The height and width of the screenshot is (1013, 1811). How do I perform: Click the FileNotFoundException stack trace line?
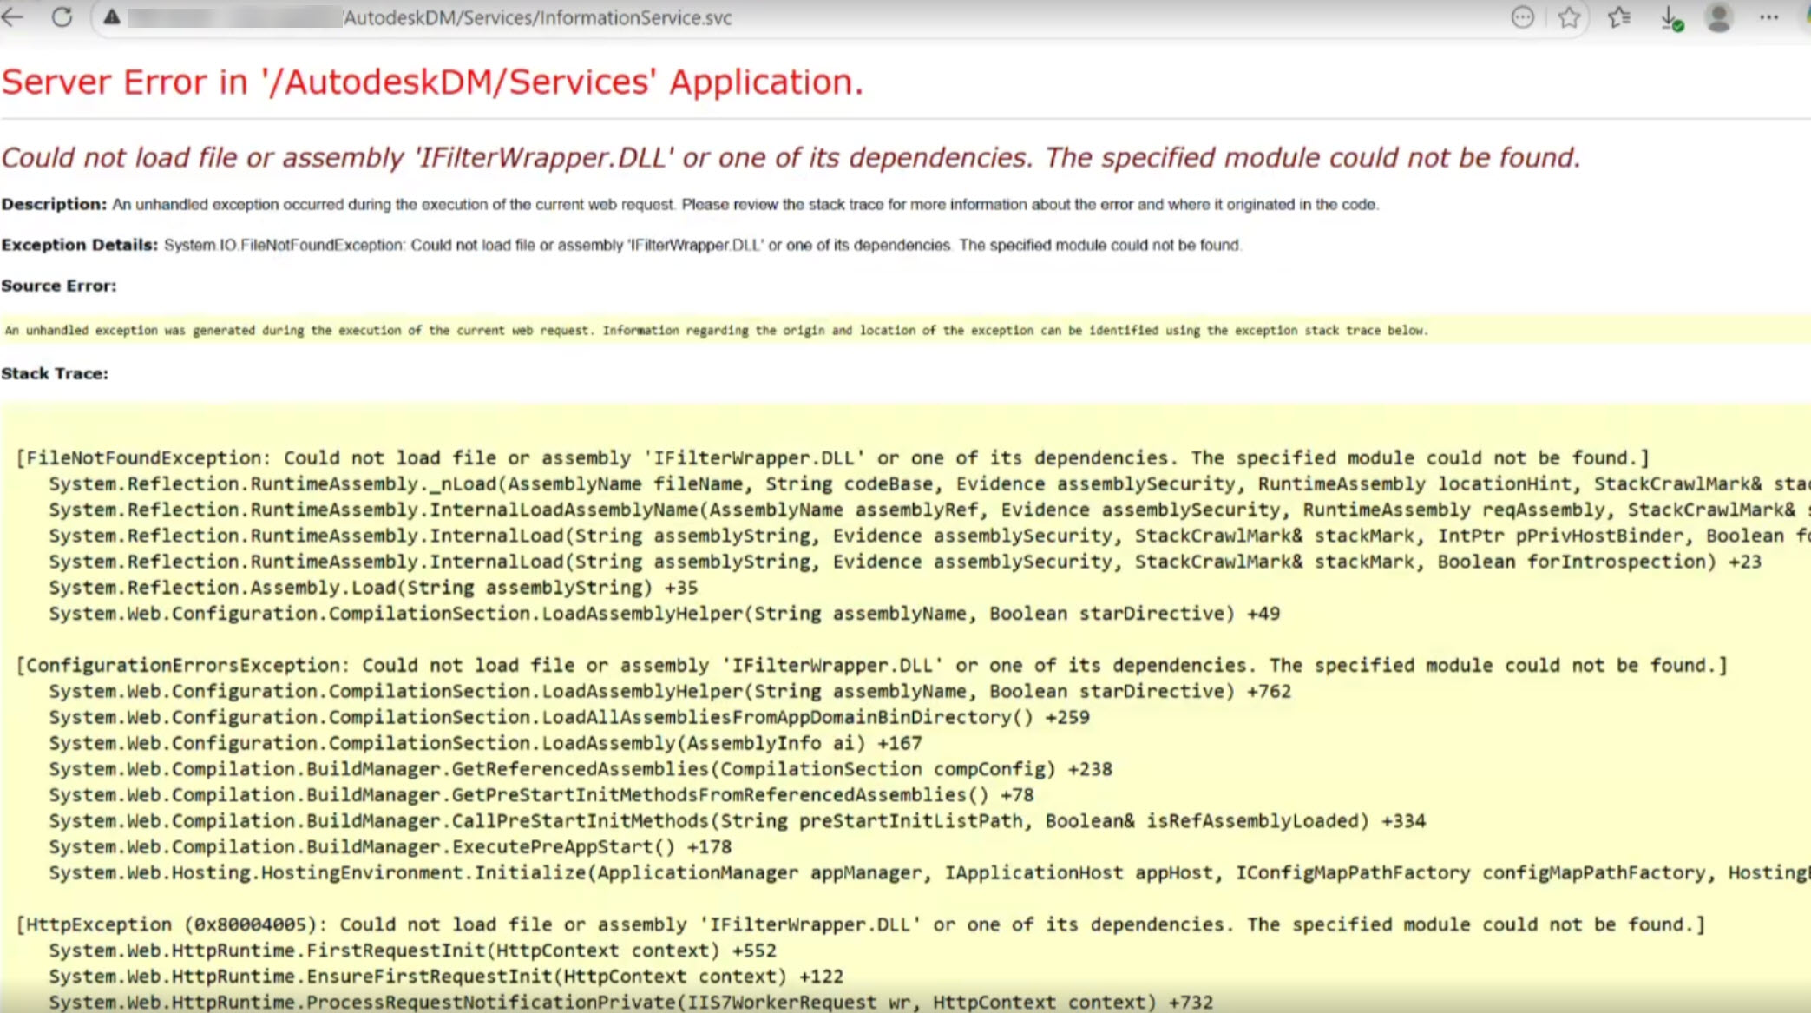832,457
